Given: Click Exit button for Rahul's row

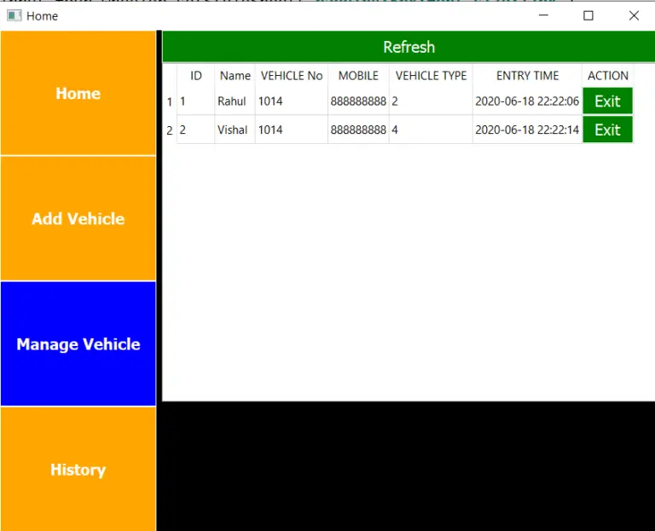Looking at the screenshot, I should (607, 101).
